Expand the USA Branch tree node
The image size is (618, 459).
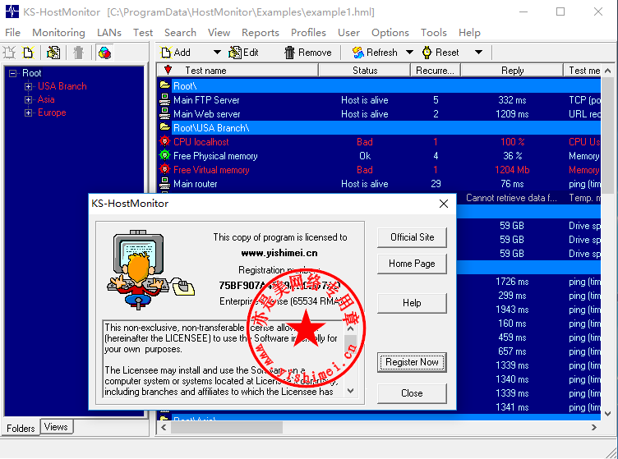pos(28,86)
